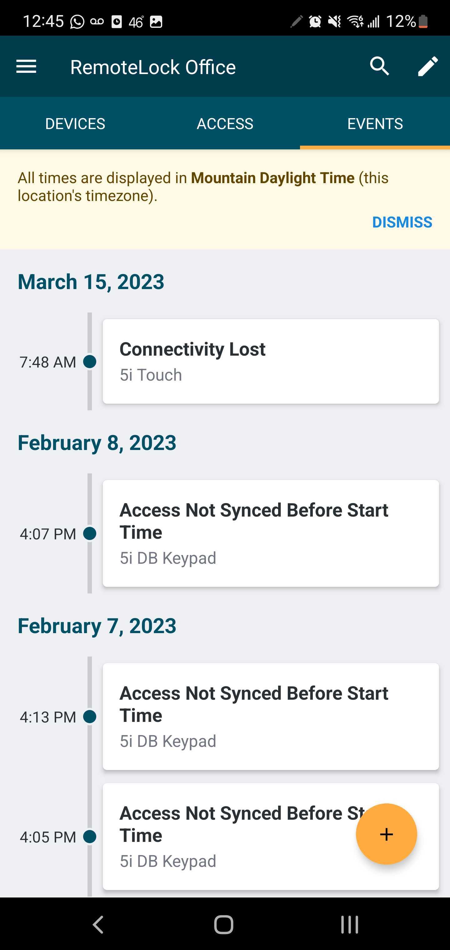Tap the WhatsApp notification icon
The height and width of the screenshot is (950, 450).
[x=77, y=21]
